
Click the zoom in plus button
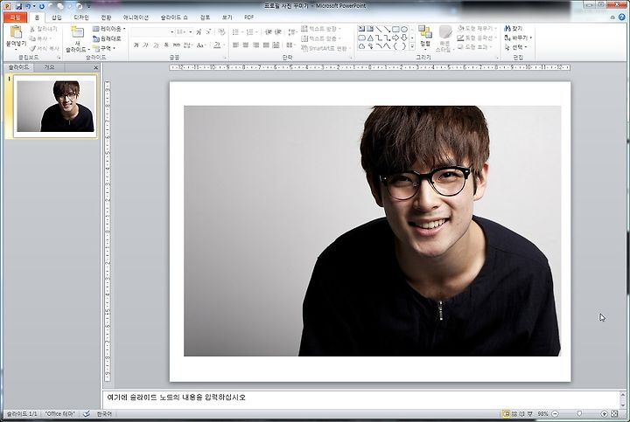point(604,413)
